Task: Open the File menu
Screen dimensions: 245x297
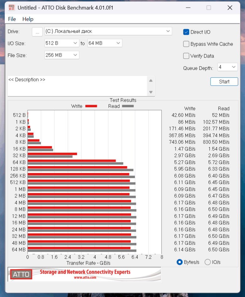Action: point(12,19)
